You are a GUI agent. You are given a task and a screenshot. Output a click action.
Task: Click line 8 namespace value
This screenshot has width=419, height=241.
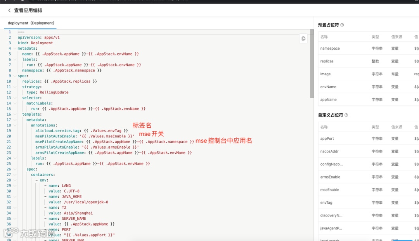coord(74,70)
